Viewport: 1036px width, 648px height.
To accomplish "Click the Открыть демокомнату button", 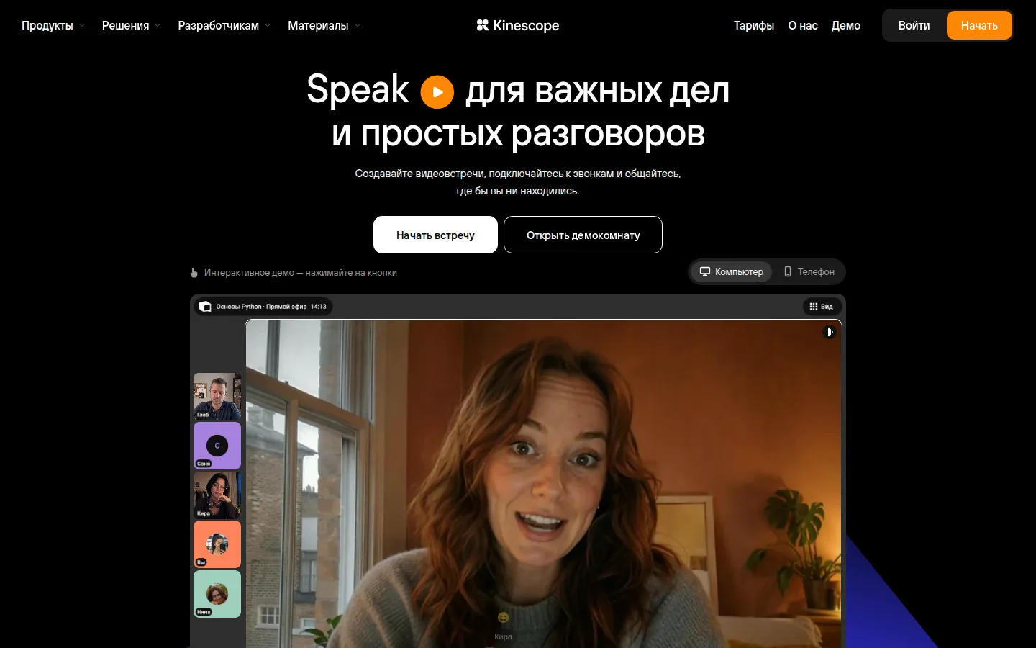I will 583,235.
